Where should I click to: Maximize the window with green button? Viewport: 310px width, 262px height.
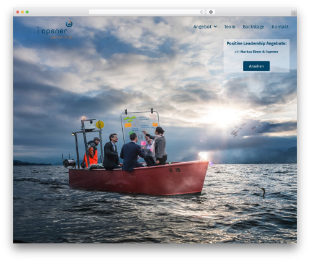(x=27, y=12)
